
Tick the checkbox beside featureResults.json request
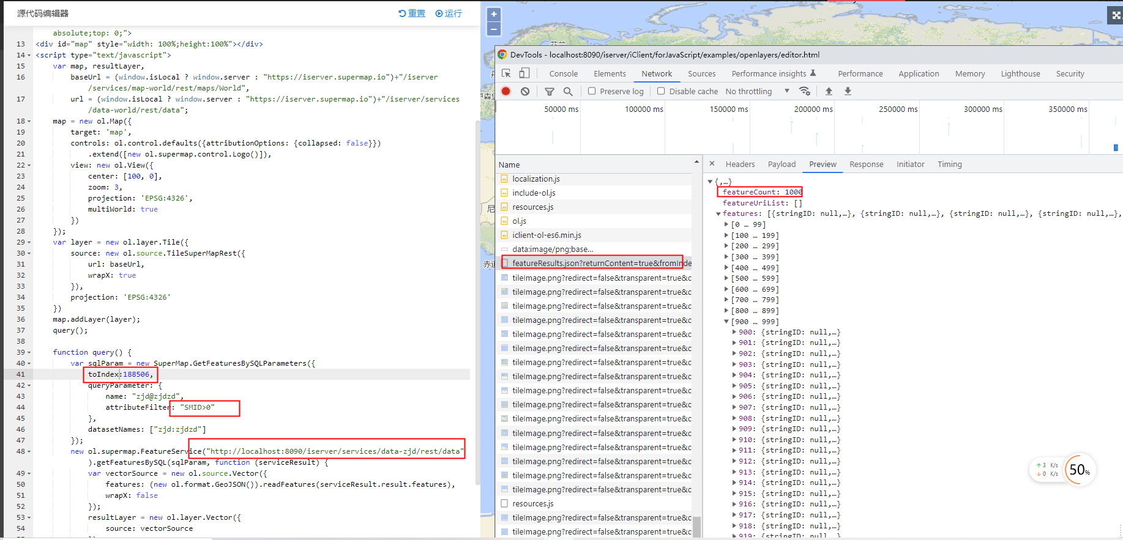pos(505,263)
